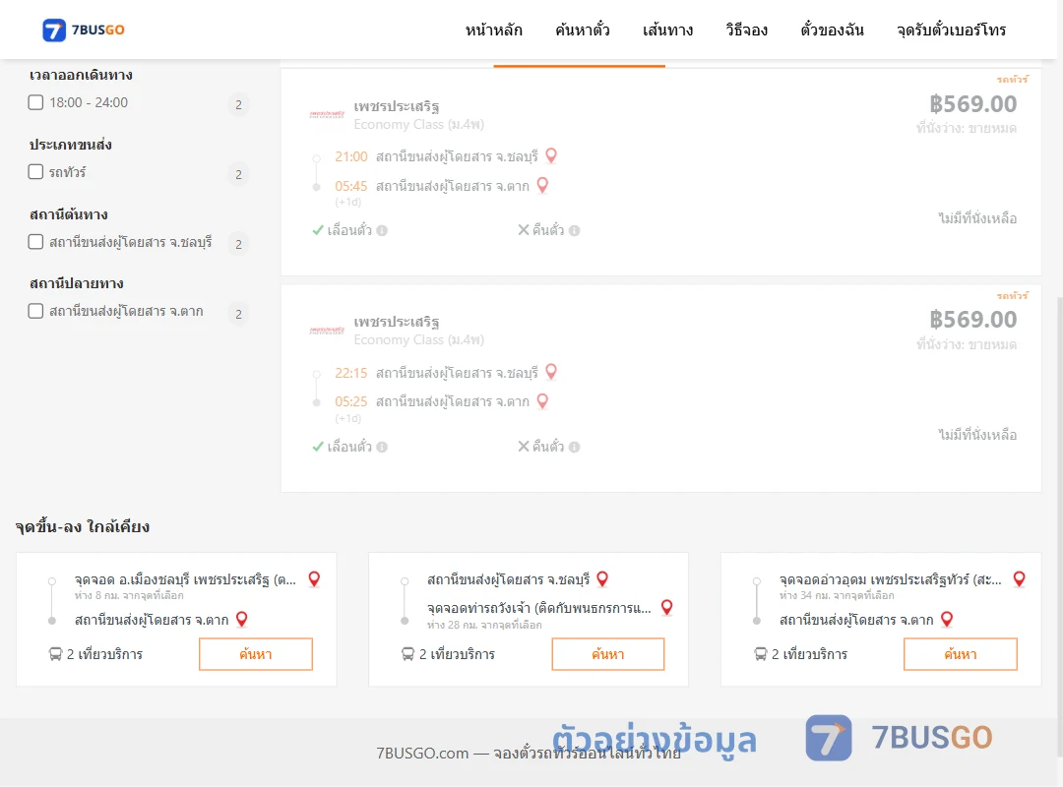Search trips to จุดจอดท่ารถวังเจ้า card
The height and width of the screenshot is (787, 1063).
pos(608,654)
